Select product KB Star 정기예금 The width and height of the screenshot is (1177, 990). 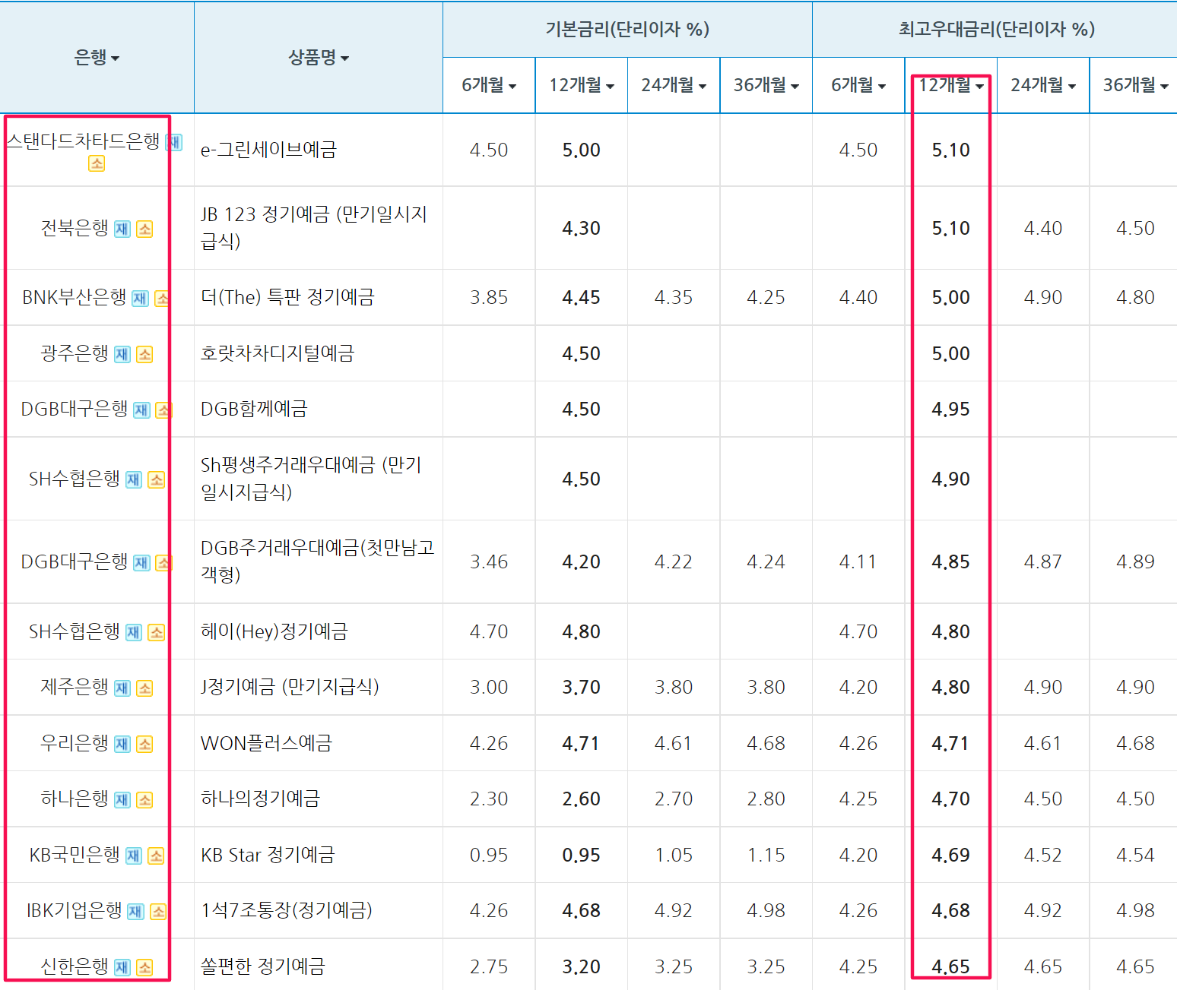coord(268,855)
